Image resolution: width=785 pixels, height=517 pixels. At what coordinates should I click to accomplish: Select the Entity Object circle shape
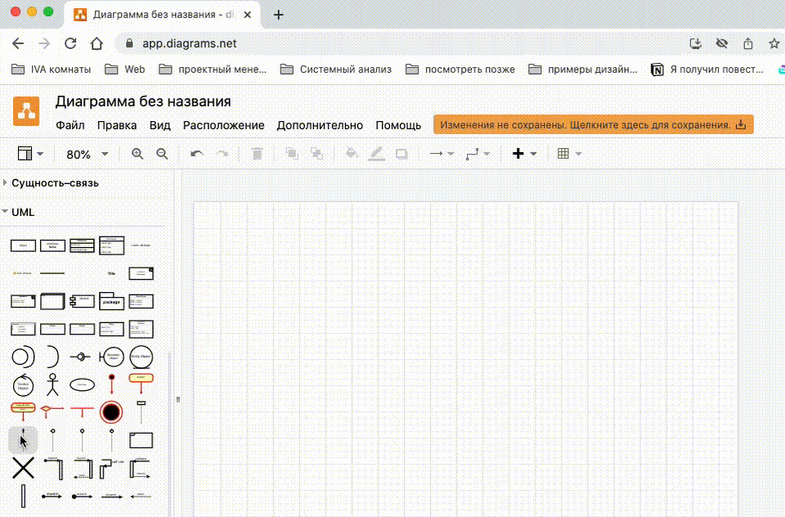coord(141,357)
